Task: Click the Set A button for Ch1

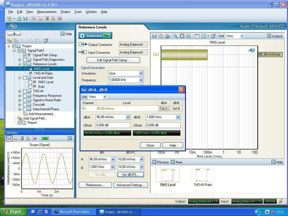Action: tap(164, 109)
